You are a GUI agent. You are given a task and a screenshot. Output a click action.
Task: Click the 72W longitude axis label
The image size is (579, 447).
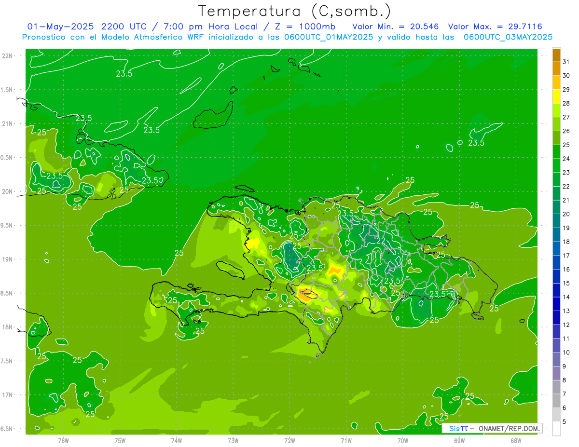(289, 440)
